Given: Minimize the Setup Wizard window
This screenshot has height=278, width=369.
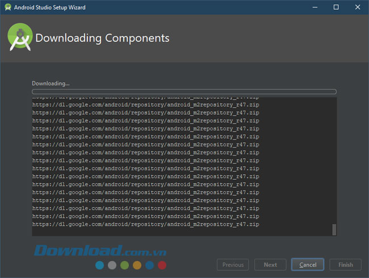Looking at the screenshot, I should 315,7.
